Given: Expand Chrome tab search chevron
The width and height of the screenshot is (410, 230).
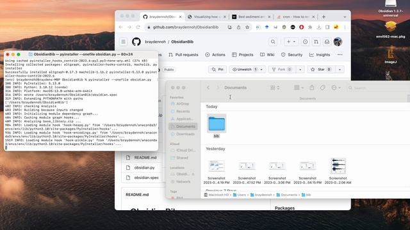Looking at the screenshot, I should [345, 17].
